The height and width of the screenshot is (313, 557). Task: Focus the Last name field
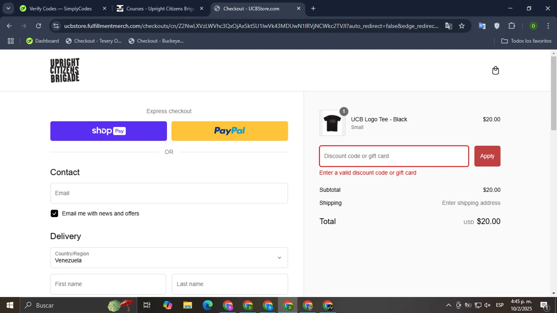[x=230, y=284]
